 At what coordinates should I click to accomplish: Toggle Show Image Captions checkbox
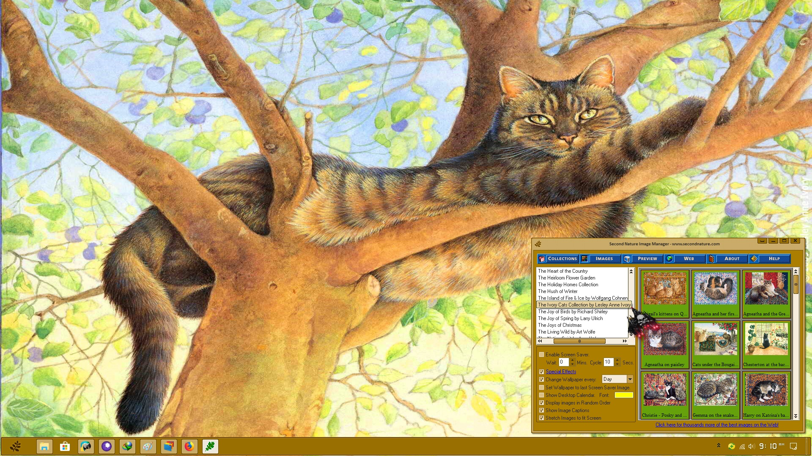pos(541,410)
